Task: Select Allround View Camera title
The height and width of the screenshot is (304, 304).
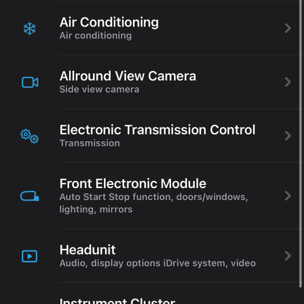Action: pos(128,76)
